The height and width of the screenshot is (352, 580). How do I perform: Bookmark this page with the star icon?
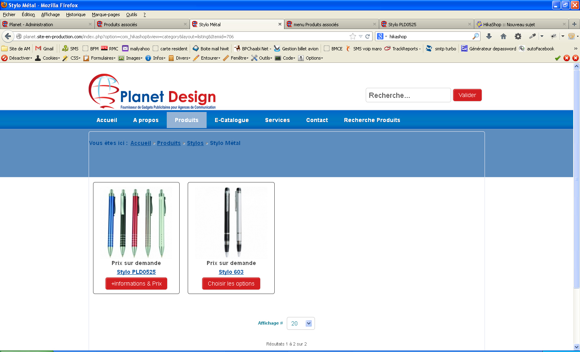click(353, 36)
